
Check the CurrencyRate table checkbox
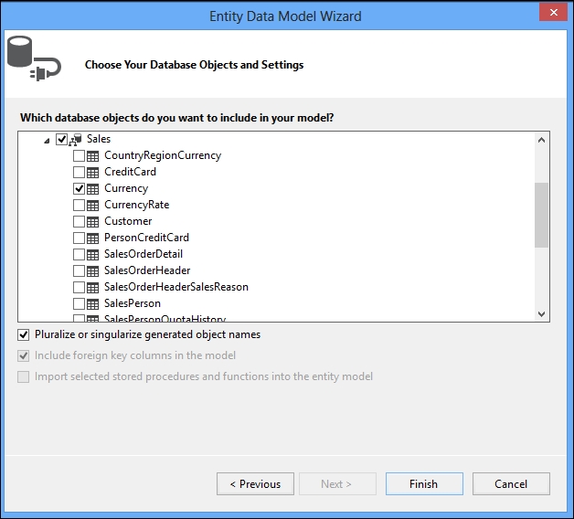click(79, 205)
